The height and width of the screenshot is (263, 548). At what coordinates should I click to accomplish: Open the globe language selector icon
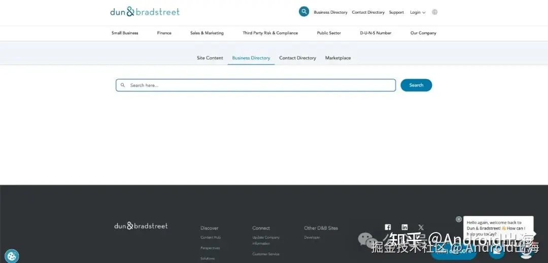(x=434, y=12)
